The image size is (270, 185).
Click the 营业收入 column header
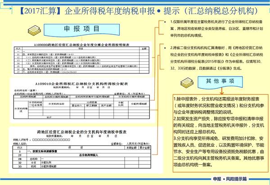tap(77, 106)
